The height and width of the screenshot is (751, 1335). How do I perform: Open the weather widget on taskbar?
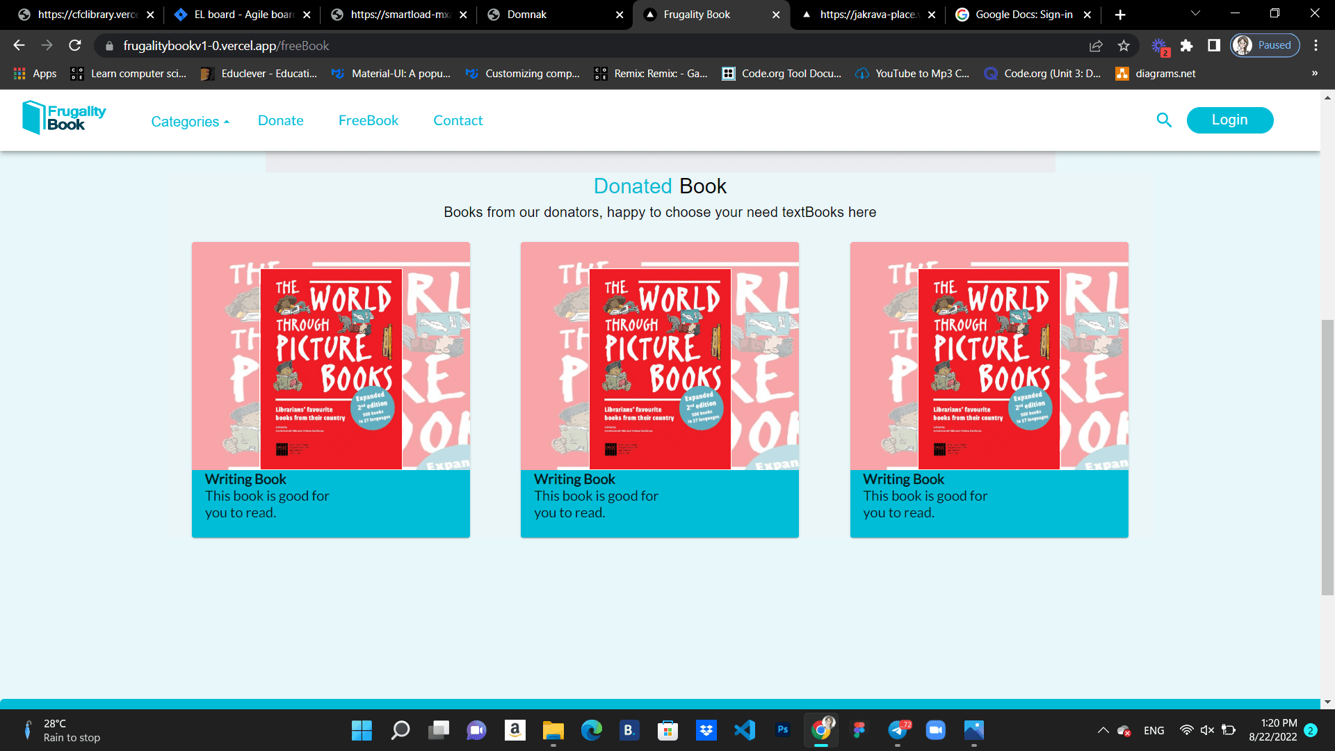tap(62, 730)
